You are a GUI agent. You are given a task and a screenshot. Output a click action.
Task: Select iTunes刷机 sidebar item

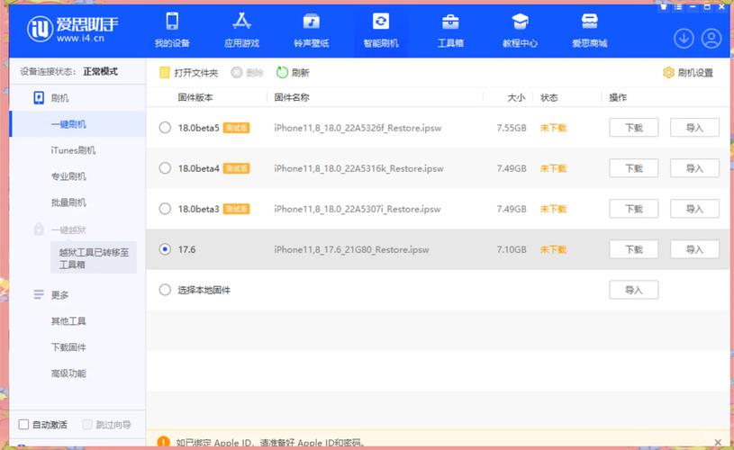(x=73, y=150)
